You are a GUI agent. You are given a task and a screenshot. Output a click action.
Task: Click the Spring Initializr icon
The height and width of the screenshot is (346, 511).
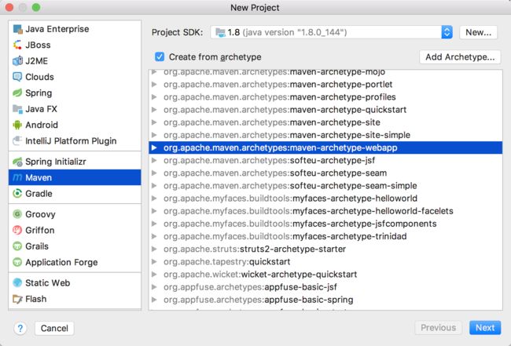(x=17, y=162)
